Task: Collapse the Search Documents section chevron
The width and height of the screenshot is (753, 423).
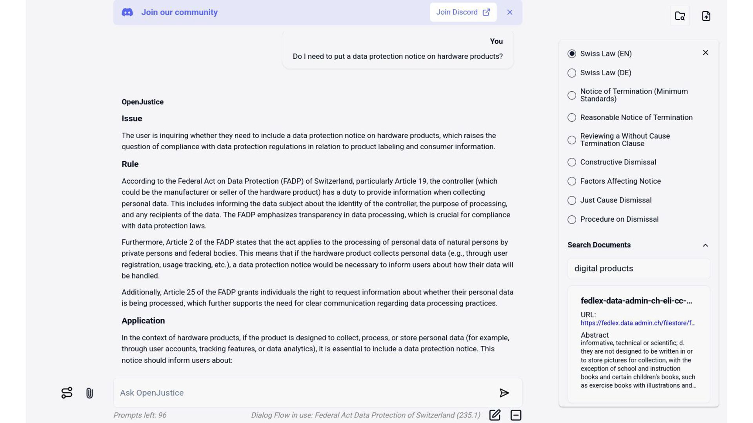Action: [x=705, y=245]
